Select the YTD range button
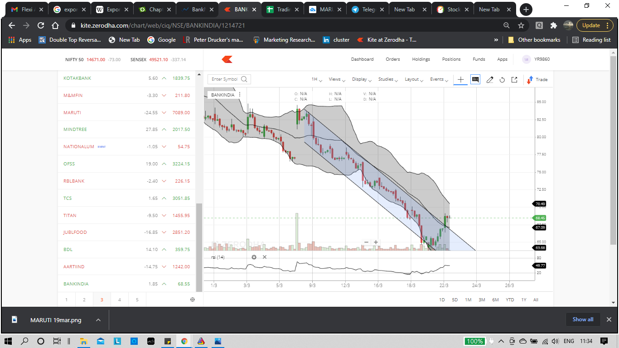The width and height of the screenshot is (619, 348). coord(510,300)
